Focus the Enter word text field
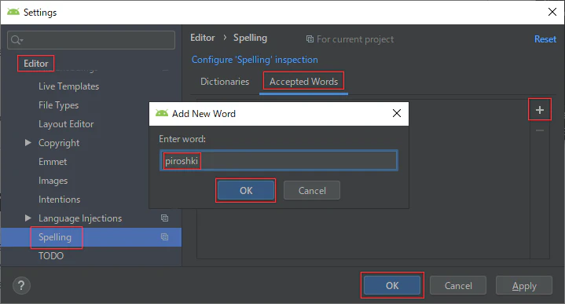Image resolution: width=565 pixels, height=304 pixels. click(278, 161)
